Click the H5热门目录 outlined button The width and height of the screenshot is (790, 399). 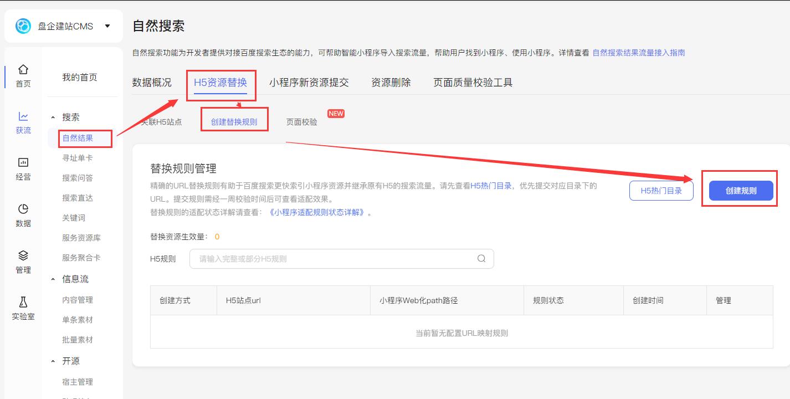pos(661,191)
